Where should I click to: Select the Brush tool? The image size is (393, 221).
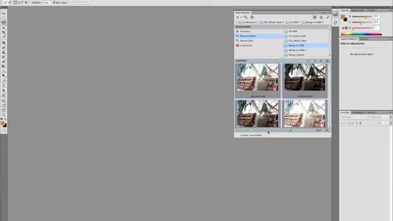click(4, 47)
